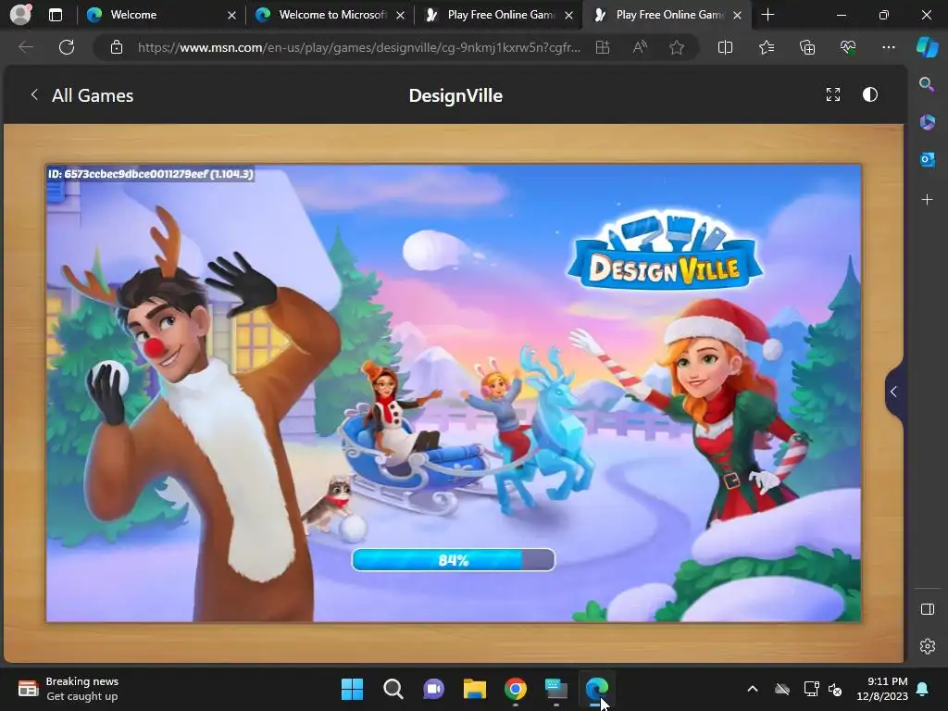Viewport: 948px width, 711px height.
Task: Open sidebar Search icon
Action: (x=927, y=84)
